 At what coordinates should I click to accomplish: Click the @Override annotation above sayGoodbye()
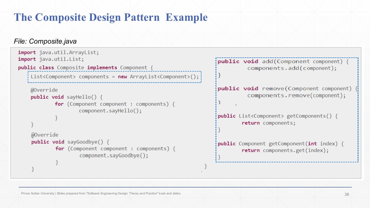point(45,135)
